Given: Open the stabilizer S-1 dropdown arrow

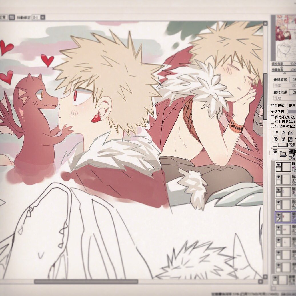Looking at the screenshot, I should tap(43, 17).
